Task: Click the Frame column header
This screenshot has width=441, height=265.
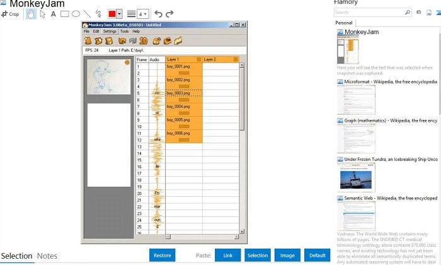Action: (142, 60)
